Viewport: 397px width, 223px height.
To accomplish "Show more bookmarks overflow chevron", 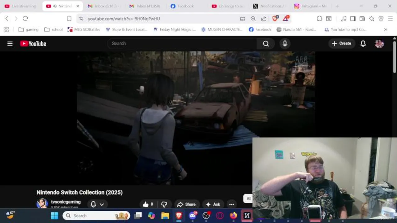I will click(386, 29).
